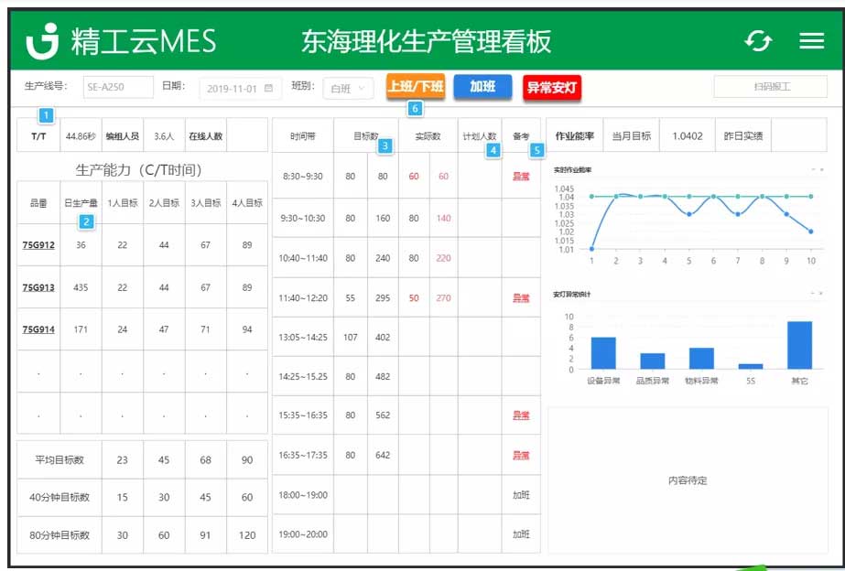Click the numbered marker 6 badge
The width and height of the screenshot is (845, 571).
pos(415,109)
